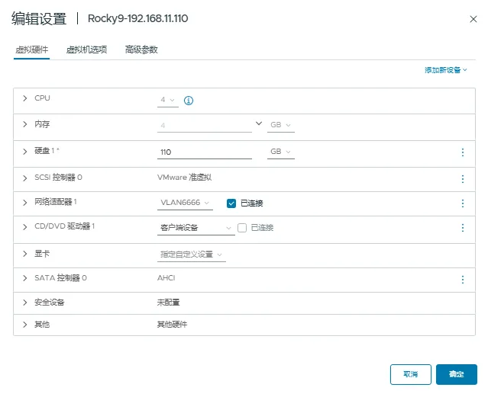Uncheck 已连接 for 网络适配器 1
Image resolution: width=488 pixels, height=397 pixels.
pyautogui.click(x=231, y=203)
